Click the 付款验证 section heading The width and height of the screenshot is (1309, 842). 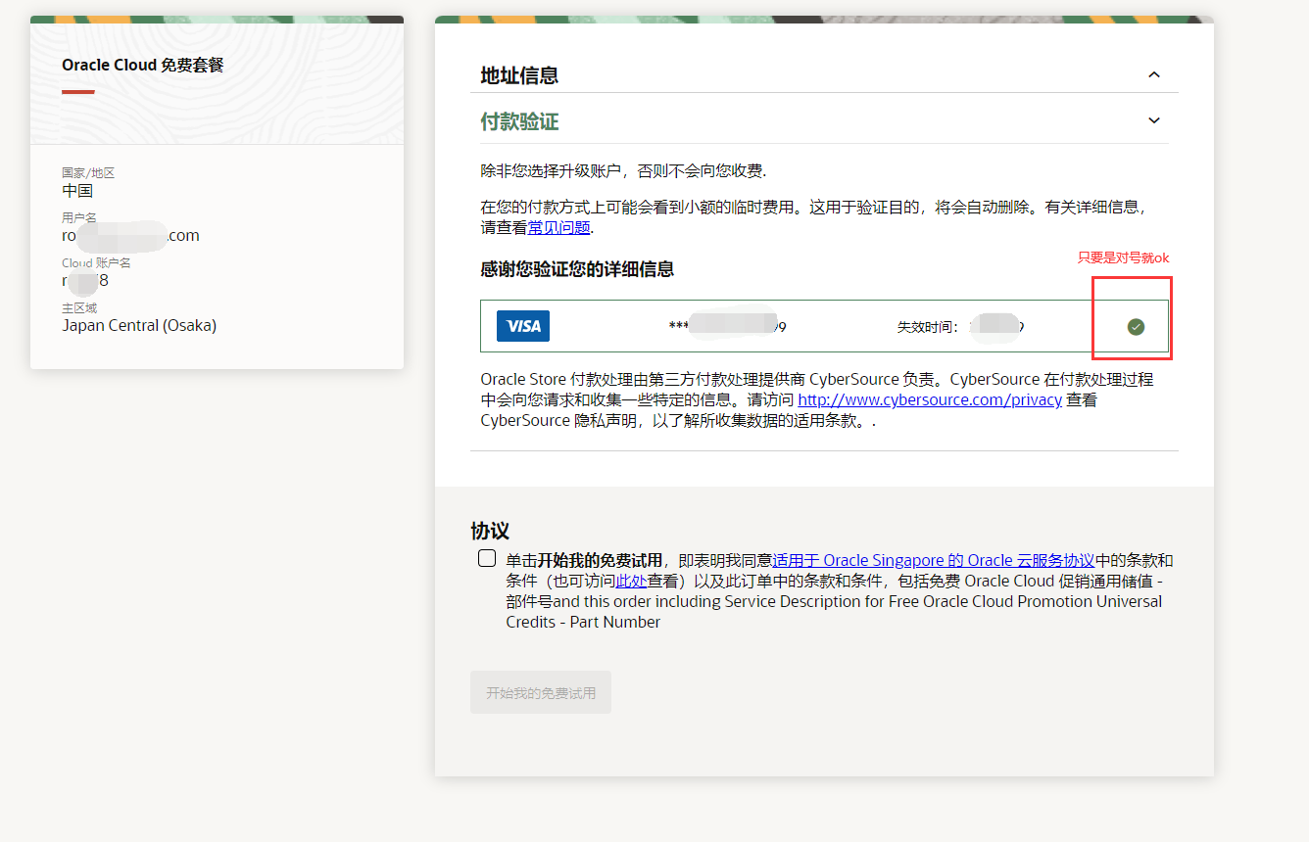(519, 121)
